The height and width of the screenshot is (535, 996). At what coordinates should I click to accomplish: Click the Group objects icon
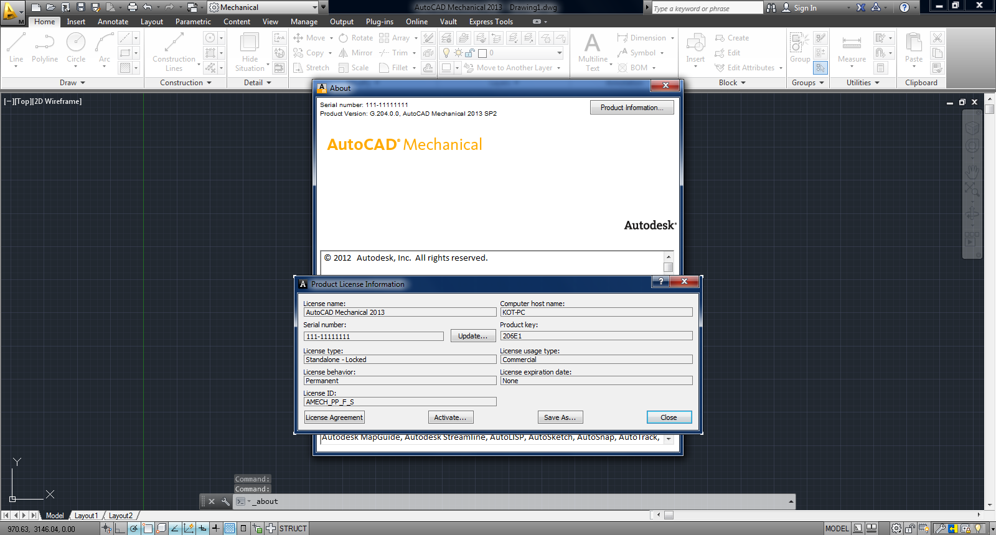tap(800, 47)
